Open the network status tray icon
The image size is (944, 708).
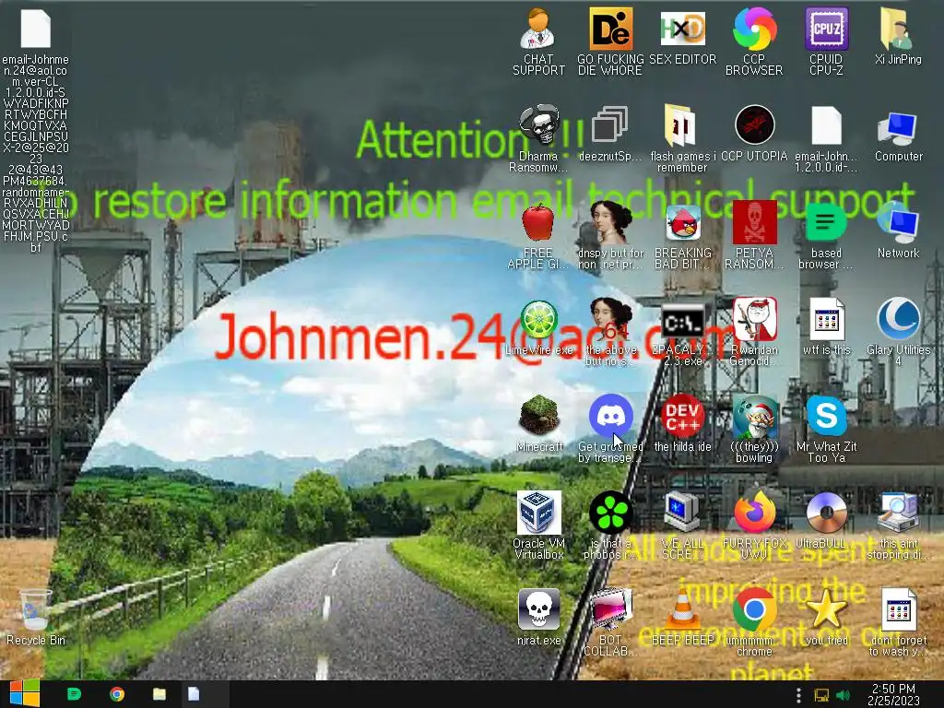point(820,695)
